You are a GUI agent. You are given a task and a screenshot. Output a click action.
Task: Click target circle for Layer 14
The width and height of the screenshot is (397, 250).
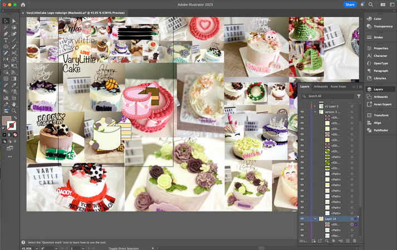352,219
